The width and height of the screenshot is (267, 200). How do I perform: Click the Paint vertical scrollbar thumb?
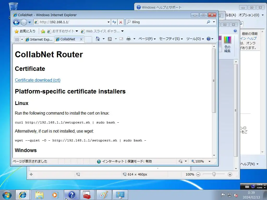click(x=236, y=110)
